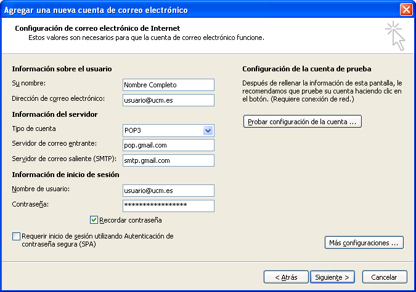
Task: Close the add email account dialog
Action: (x=406, y=10)
